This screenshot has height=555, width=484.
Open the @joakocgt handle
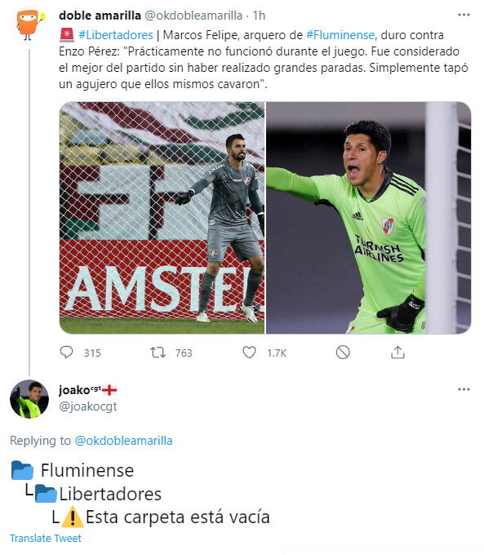point(88,406)
